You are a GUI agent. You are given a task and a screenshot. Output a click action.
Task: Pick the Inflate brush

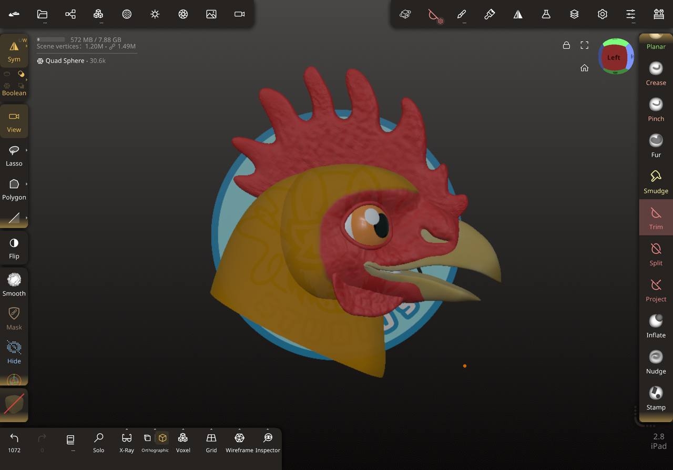point(656,325)
